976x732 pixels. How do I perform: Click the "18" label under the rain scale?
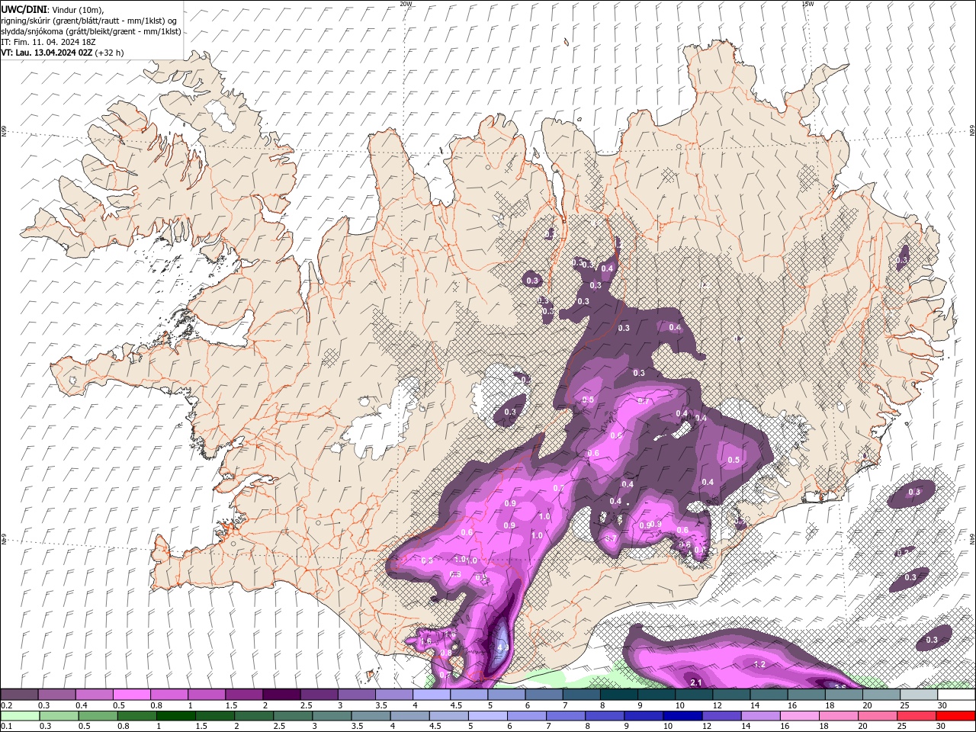pos(825,727)
